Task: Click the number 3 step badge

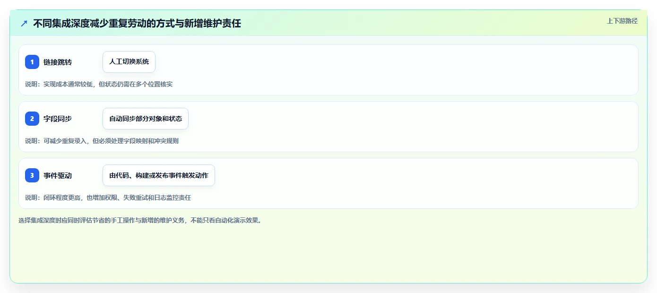Action: [x=32, y=175]
